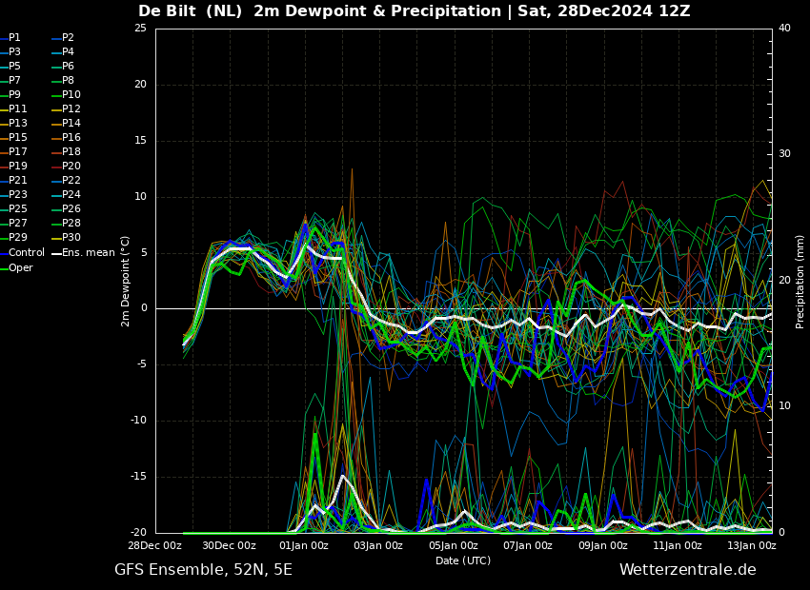
Task: Click the 40 tick on precipitation axis
Action: (784, 28)
